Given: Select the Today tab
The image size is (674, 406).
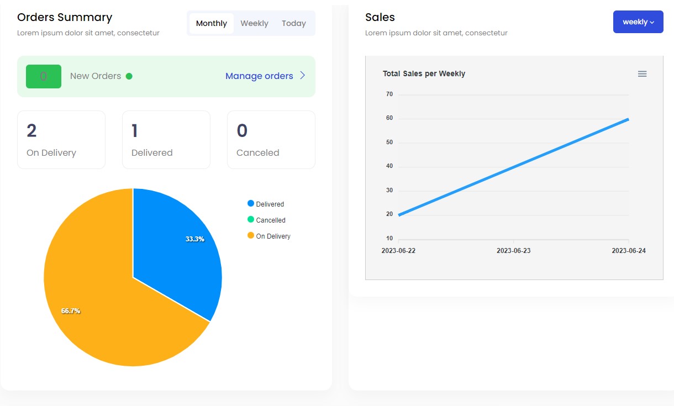Looking at the screenshot, I should (293, 23).
